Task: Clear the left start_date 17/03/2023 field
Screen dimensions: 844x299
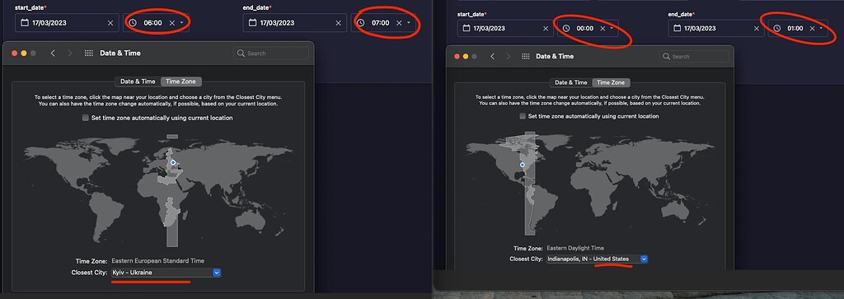Action: click(x=110, y=23)
